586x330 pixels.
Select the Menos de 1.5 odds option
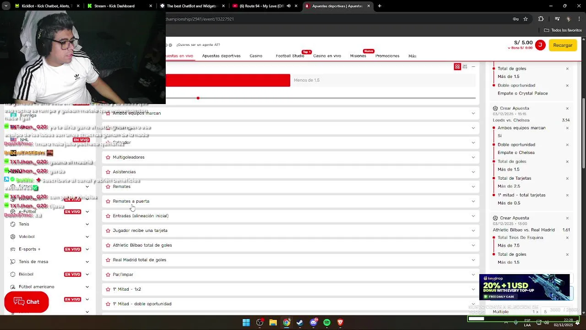(x=384, y=80)
